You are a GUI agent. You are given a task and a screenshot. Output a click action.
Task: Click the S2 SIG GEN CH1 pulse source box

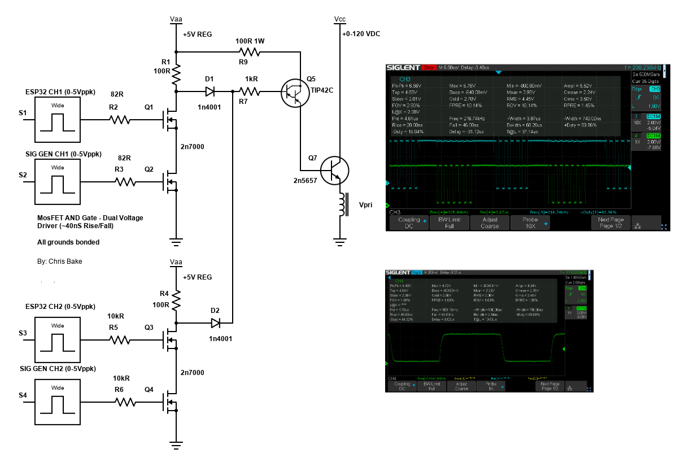[x=58, y=181]
